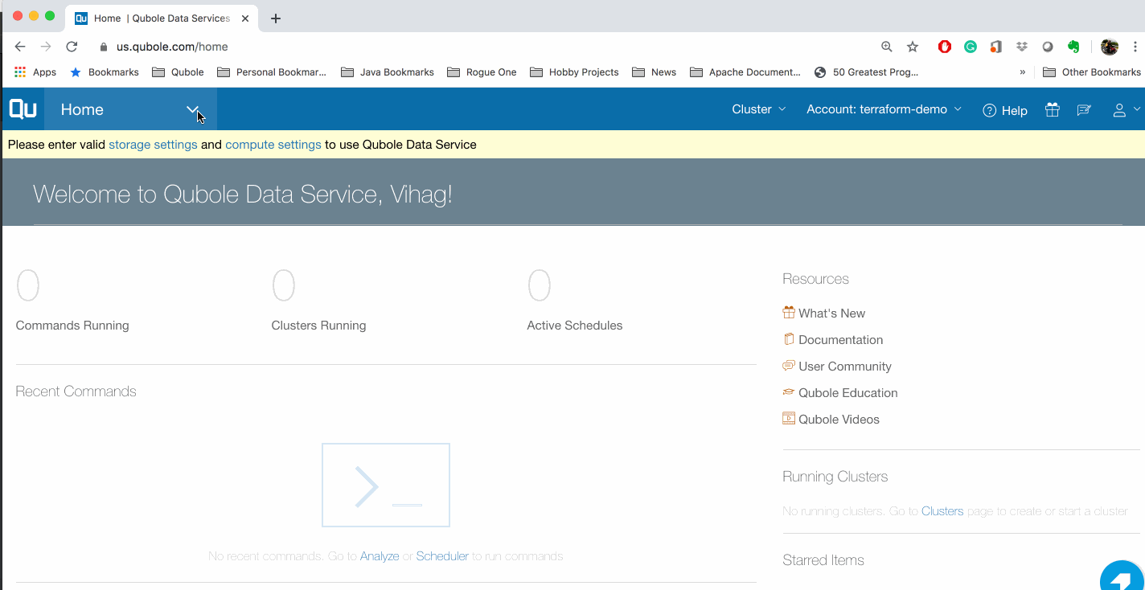Click the Recent Commands heading
The image size is (1145, 590).
point(76,391)
